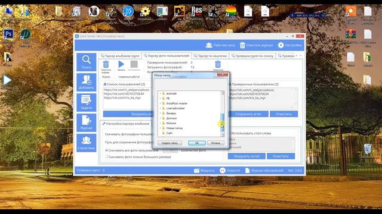Expand the LicenseInstaller folder node
The width and height of the screenshot is (382, 214).
pos(161,108)
